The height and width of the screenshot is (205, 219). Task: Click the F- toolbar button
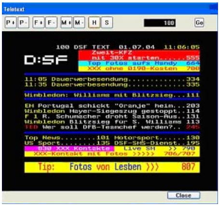click(51, 23)
